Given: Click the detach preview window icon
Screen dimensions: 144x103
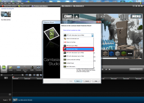Looking at the screenshot, I should point(142,6).
